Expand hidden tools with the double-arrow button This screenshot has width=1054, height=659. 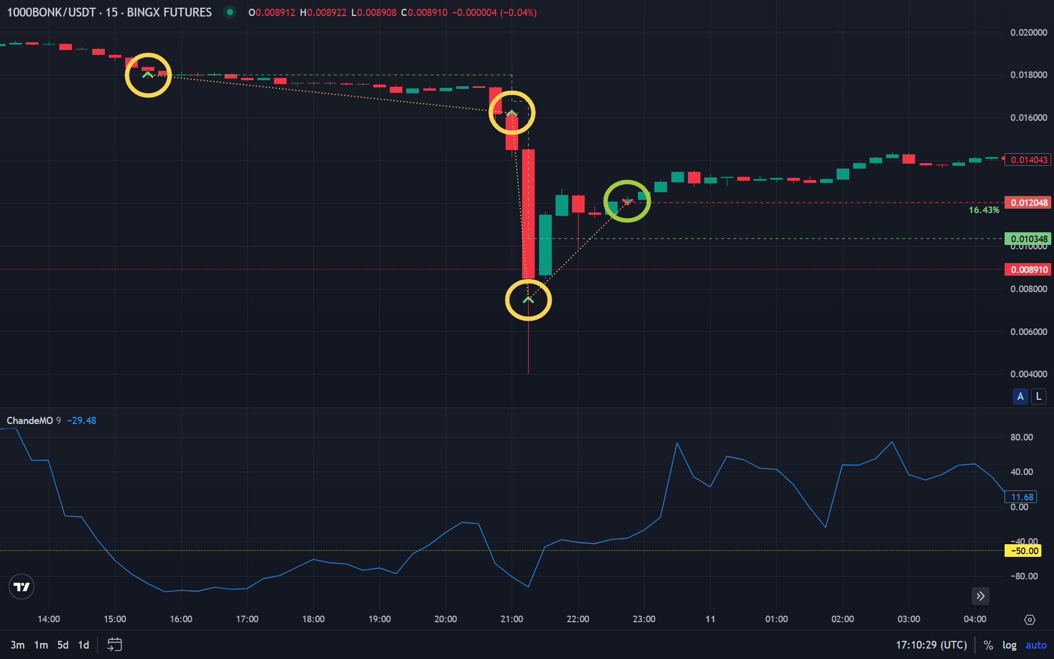[x=981, y=596]
